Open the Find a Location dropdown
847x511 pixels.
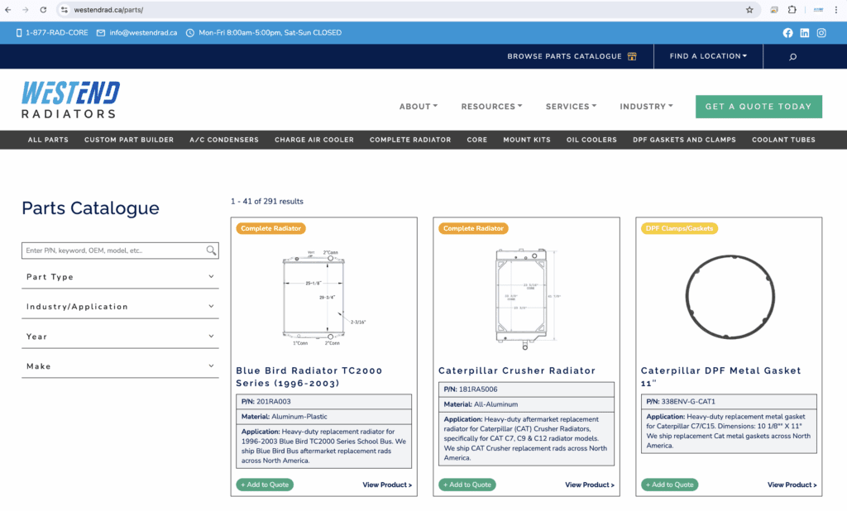[x=708, y=56]
